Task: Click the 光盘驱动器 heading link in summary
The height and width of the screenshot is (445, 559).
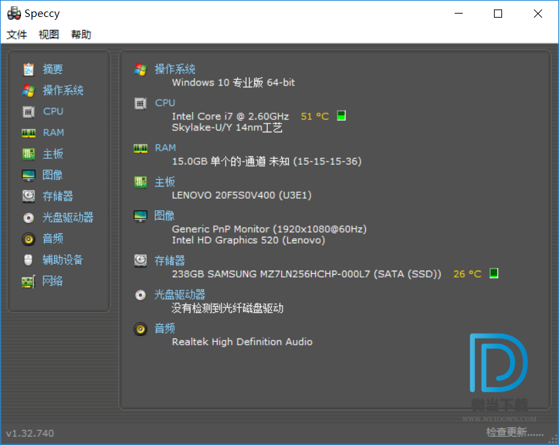Action: click(x=180, y=294)
